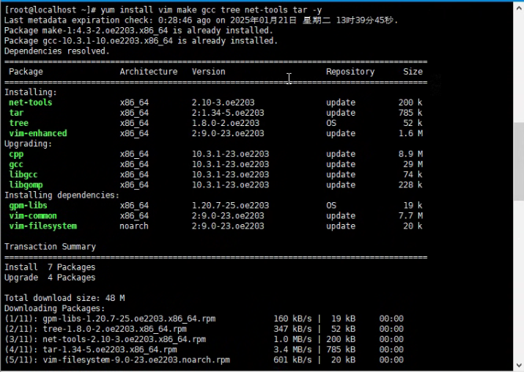Viewport: 524px width, 372px height.
Task: Click the Version column header
Action: pyautogui.click(x=209, y=72)
